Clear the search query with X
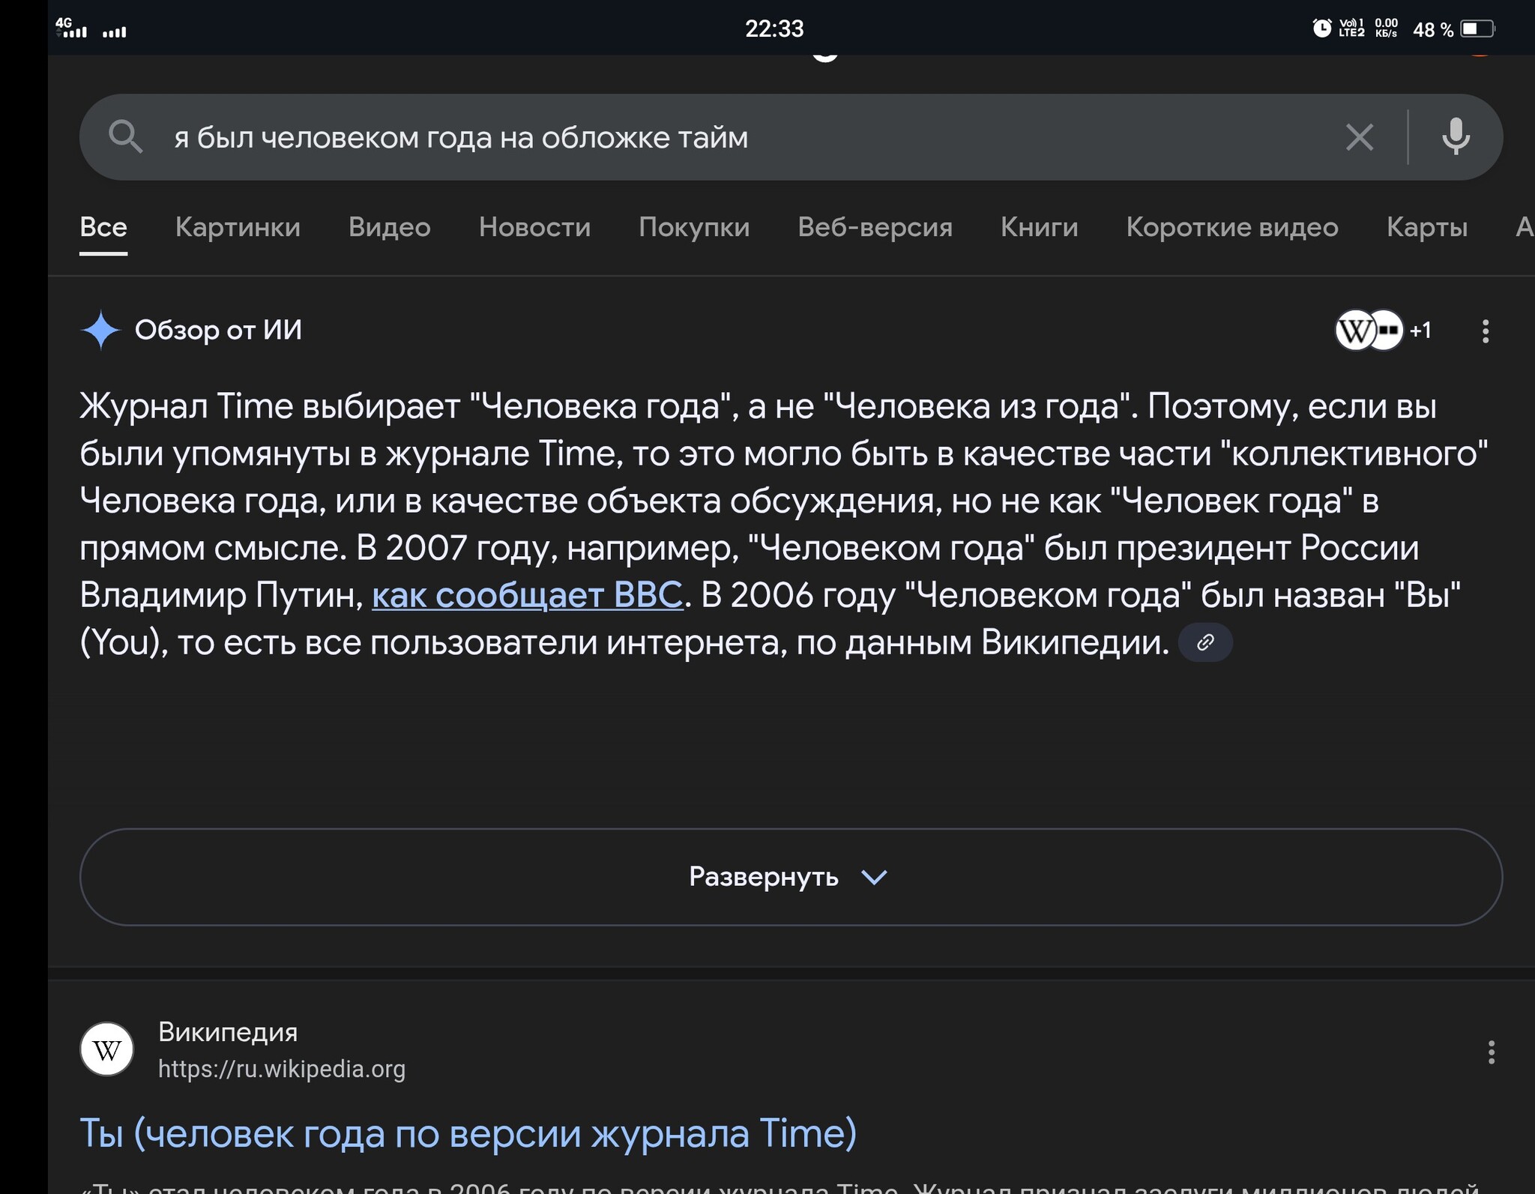The image size is (1535, 1194). (x=1360, y=137)
